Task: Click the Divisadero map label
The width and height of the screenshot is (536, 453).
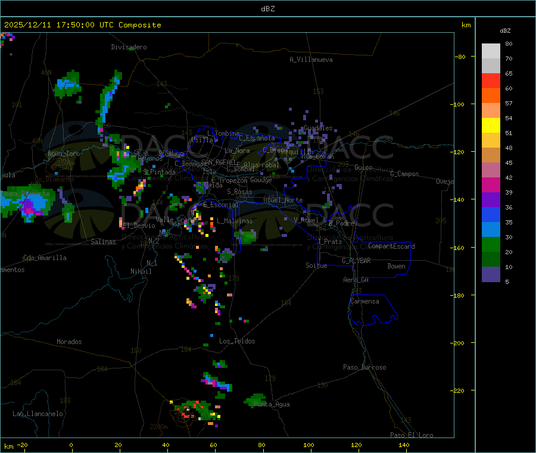Action: [129, 47]
